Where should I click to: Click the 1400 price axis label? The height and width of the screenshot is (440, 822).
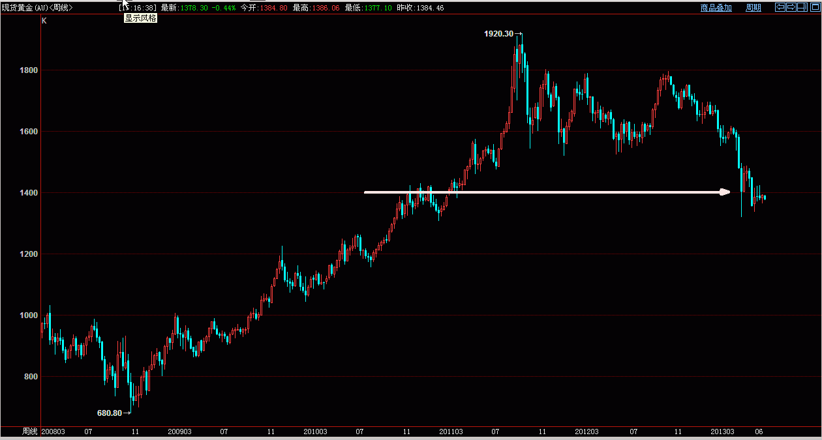coord(29,193)
